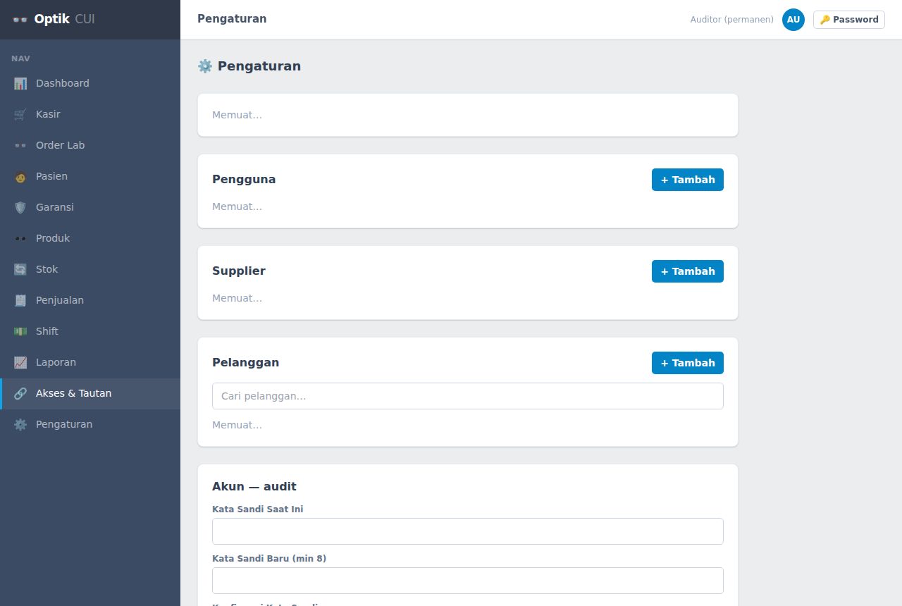Click the Kata Sandi Saat Ini field

coord(468,531)
